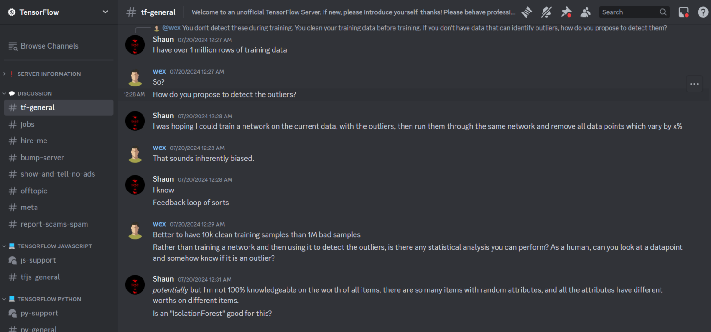
Task: Open message actions with the ellipsis button
Action: [694, 83]
